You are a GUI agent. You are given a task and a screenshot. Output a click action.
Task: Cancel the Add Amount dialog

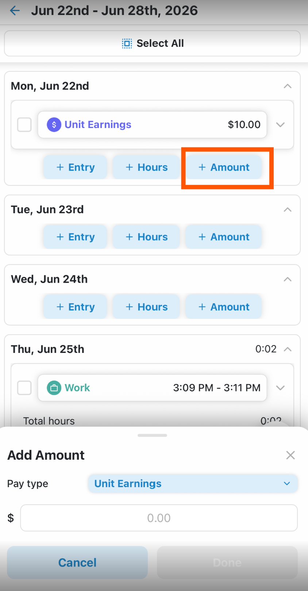pos(77,562)
